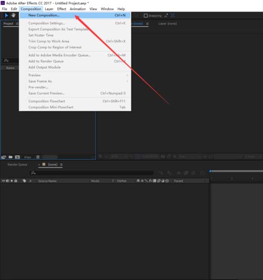Click the interpret footage icon in Project panel
263x280 pixels.
(4, 157)
